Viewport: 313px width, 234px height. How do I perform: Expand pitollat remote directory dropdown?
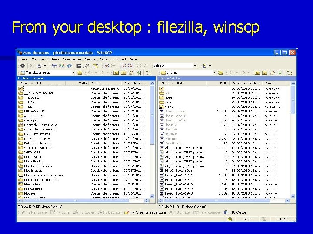214,73
